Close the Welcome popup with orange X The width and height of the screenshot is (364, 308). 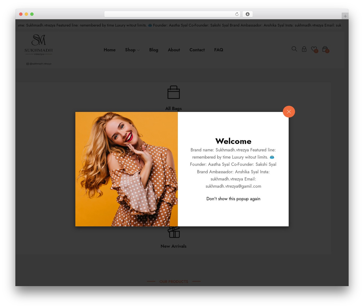pyautogui.click(x=289, y=112)
